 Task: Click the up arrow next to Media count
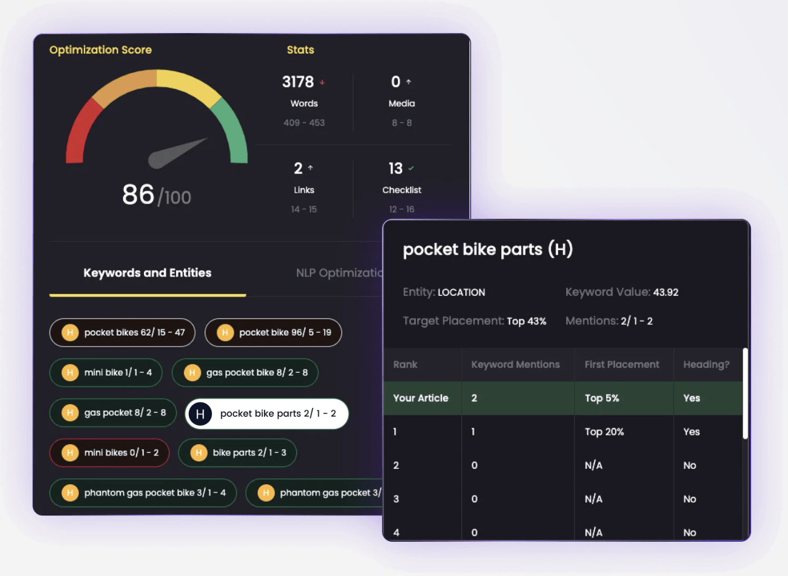[x=408, y=82]
